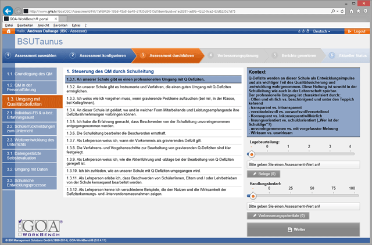
Task: Select statement 1.3.3 gravierende Probleme auftauchen
Action: coord(153,100)
